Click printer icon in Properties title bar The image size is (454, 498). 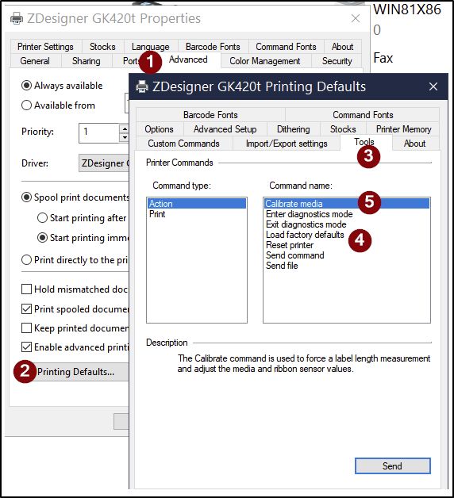pos(17,18)
